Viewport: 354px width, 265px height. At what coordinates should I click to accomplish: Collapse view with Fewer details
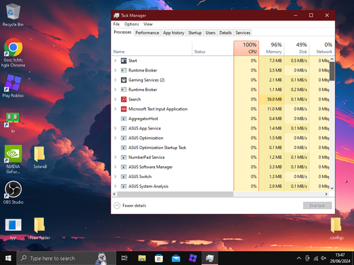click(130, 206)
